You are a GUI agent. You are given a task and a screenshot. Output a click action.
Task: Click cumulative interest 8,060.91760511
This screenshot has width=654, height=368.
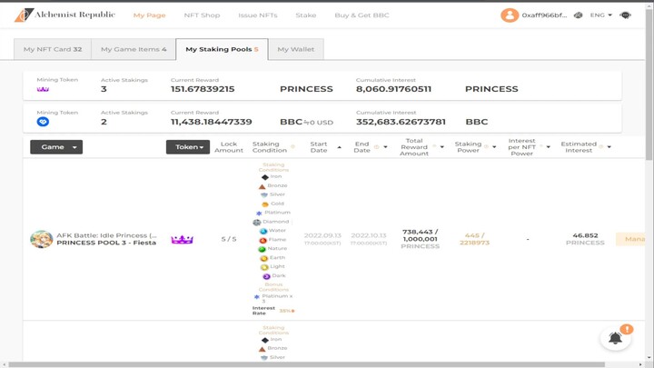(393, 89)
